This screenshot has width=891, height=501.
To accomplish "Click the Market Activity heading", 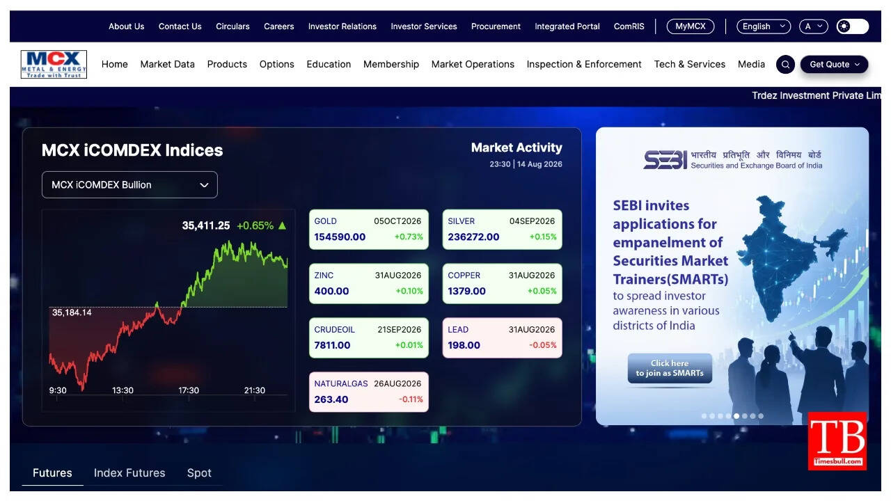I will pos(517,148).
